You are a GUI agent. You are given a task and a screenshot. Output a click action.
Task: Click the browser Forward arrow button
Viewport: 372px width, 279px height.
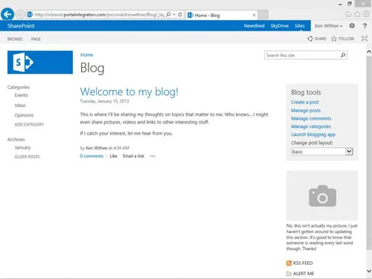click(20, 14)
